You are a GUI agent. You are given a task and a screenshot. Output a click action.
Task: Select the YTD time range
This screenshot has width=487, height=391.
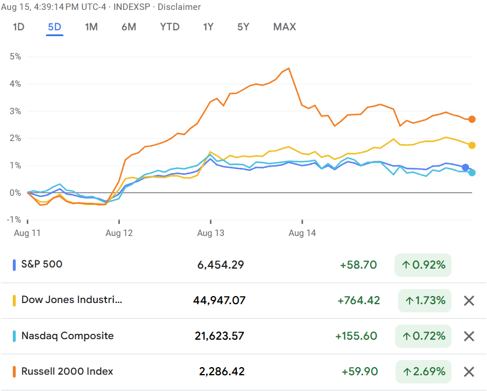click(169, 27)
